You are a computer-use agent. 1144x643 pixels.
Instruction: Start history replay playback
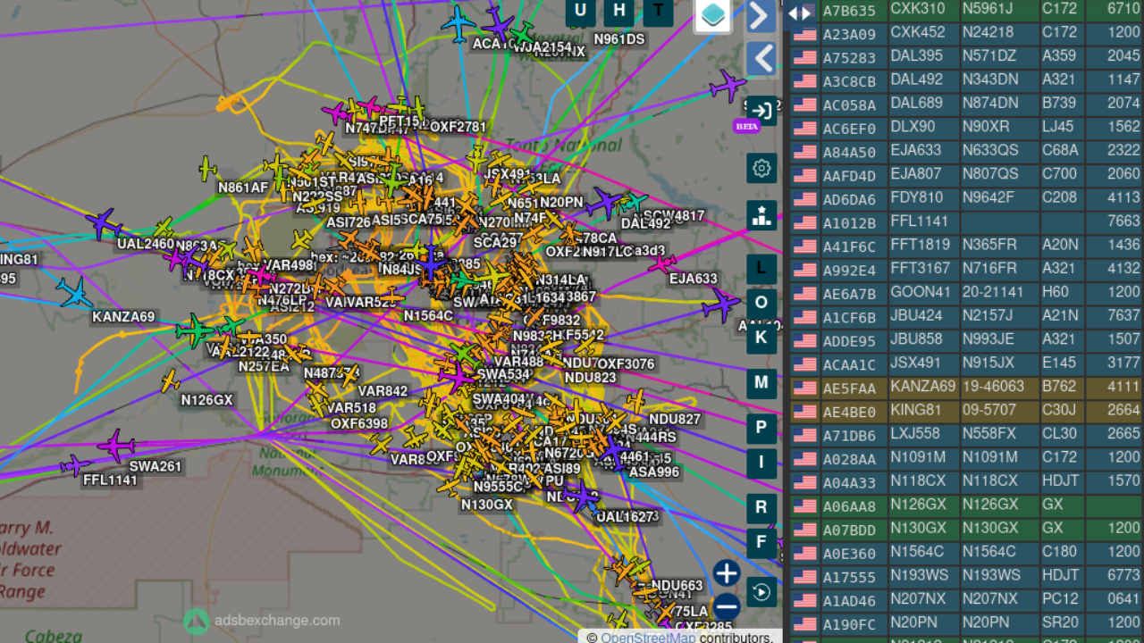pos(761,592)
